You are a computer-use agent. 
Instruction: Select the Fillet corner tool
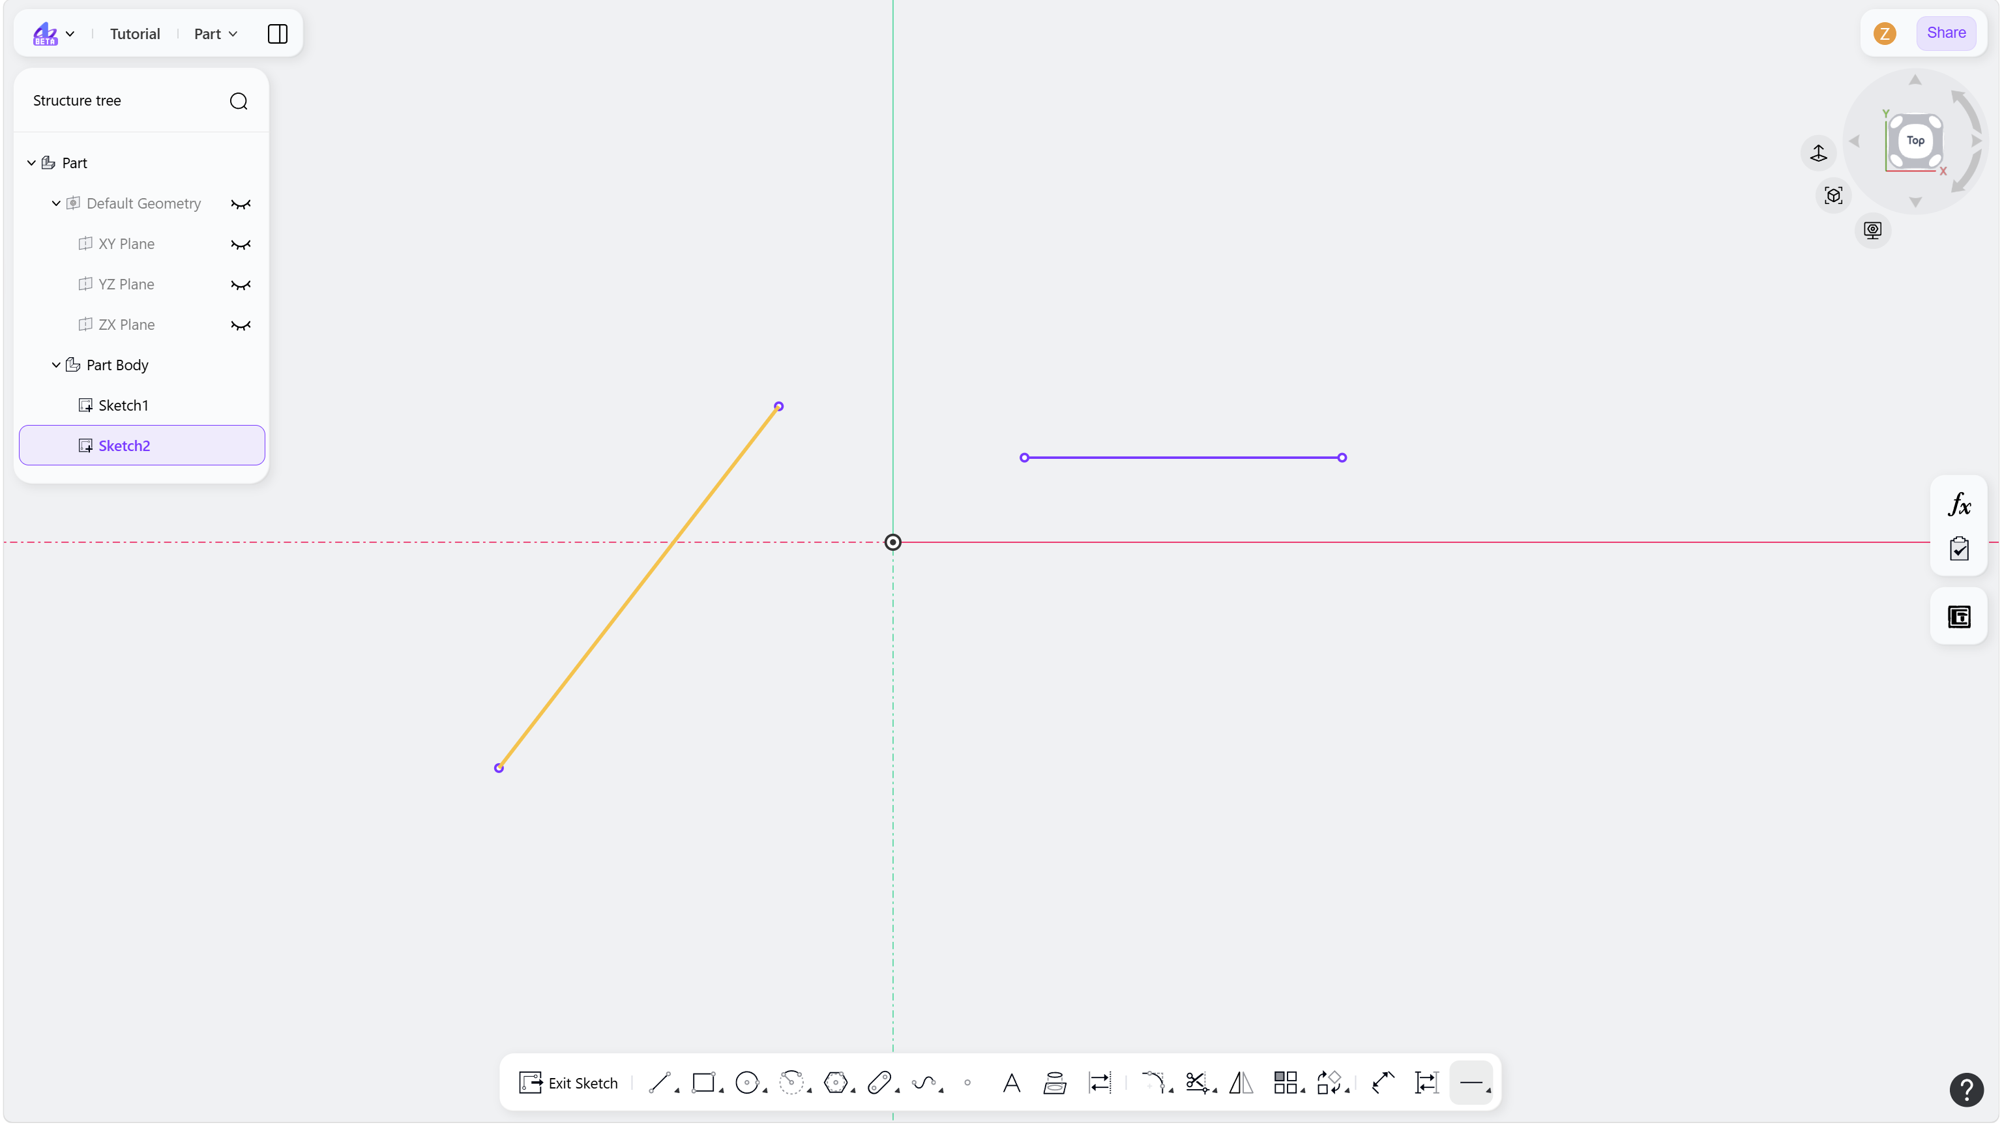[x=1153, y=1082]
